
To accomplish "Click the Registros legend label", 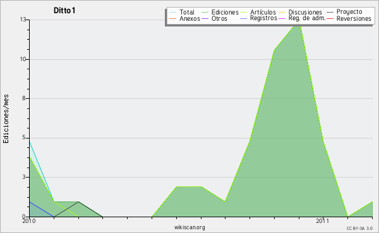I will 263,18.
